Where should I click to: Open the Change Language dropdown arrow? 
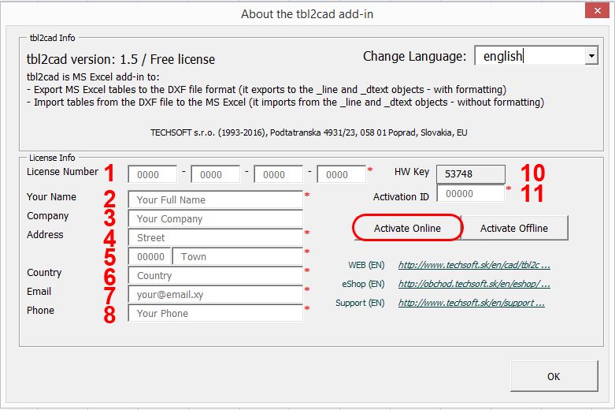[x=591, y=56]
